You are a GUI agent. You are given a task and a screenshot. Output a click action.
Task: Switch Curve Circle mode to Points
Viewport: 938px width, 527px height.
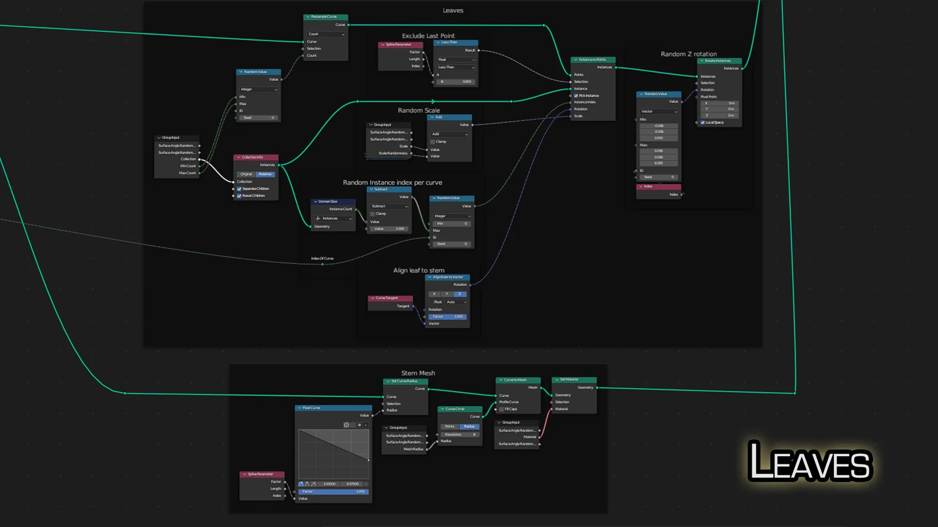(450, 427)
